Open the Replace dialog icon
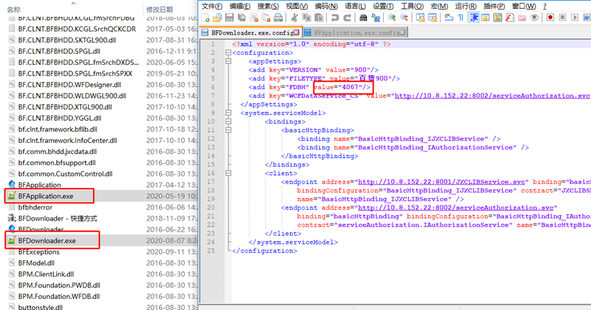The image size is (591, 310). pyautogui.click(x=376, y=17)
